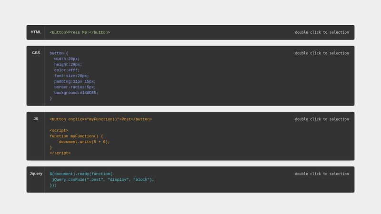The width and height of the screenshot is (381, 214).
Task: Click the onclick myFunction button code line
Action: click(100, 119)
